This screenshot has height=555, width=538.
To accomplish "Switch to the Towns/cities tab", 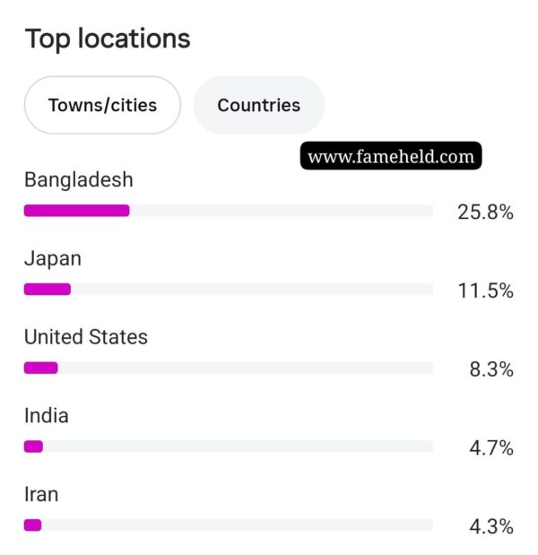I will [102, 105].
